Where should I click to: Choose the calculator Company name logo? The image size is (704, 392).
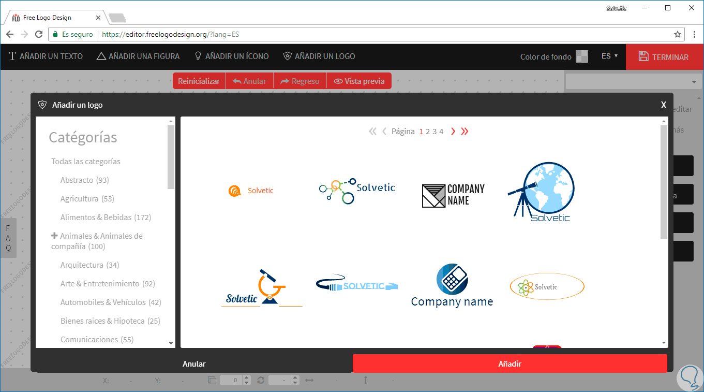tap(452, 285)
